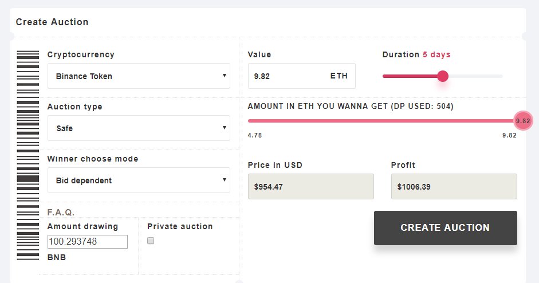
Task: Click the Bid dependent dropdown arrow
Action: 224,180
